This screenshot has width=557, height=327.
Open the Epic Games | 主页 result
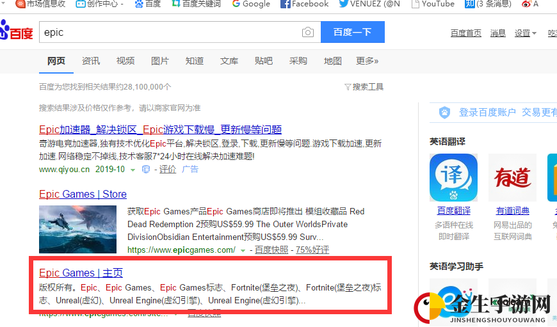click(x=81, y=273)
